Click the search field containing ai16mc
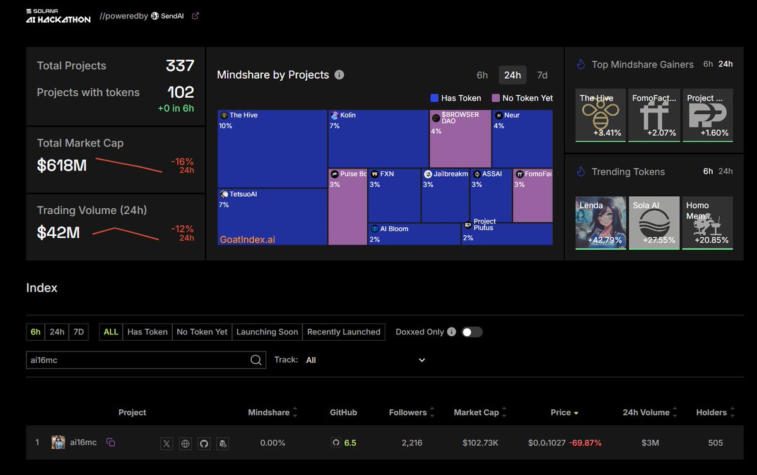Viewport: 757px width, 475px height. [145, 360]
